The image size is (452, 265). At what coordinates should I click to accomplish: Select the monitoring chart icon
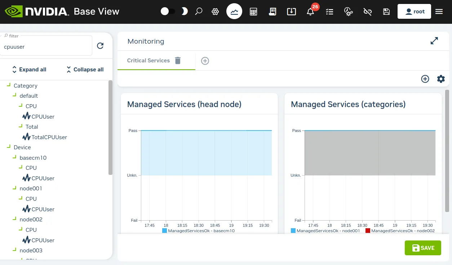pos(234,12)
